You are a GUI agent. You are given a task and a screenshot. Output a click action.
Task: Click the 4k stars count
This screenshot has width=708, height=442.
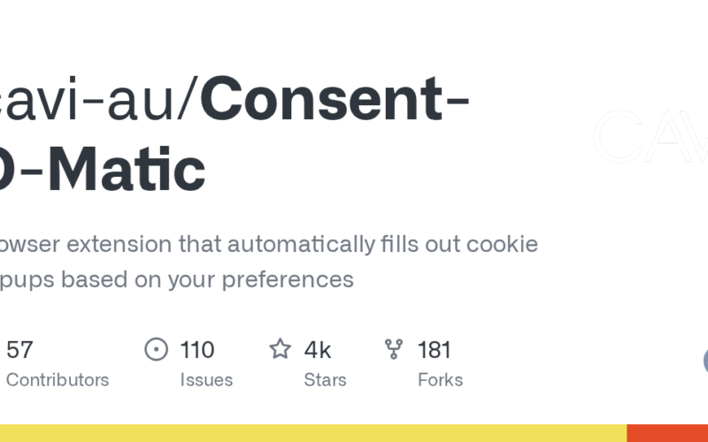[x=318, y=350]
